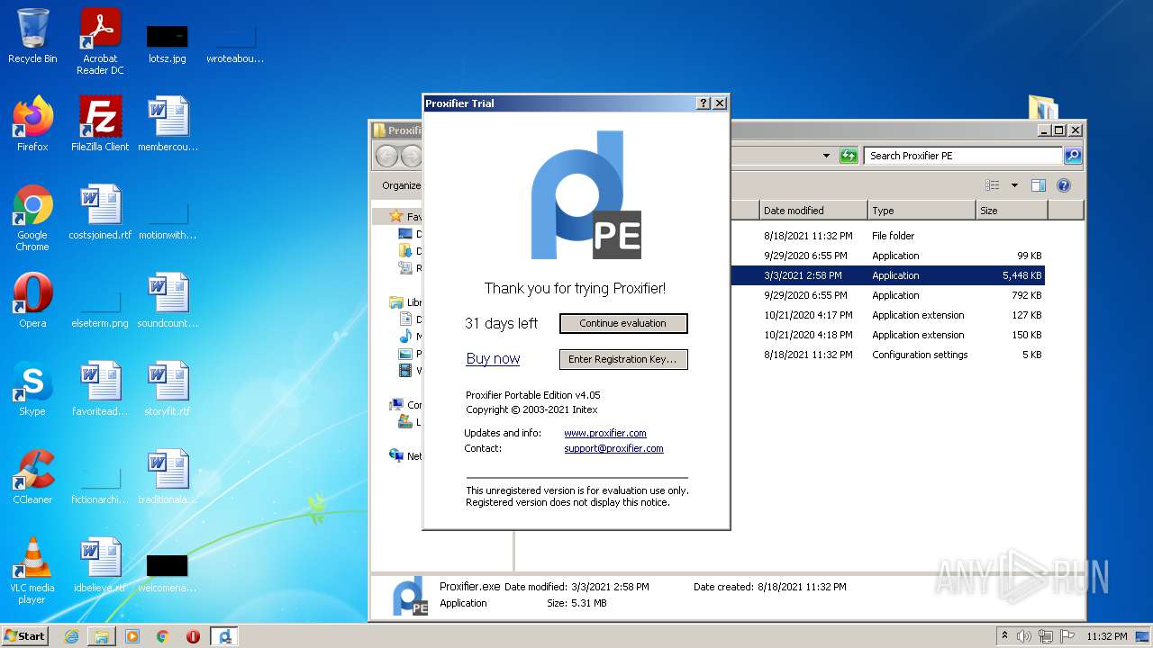Open favoritead document on desktop

coord(100,389)
